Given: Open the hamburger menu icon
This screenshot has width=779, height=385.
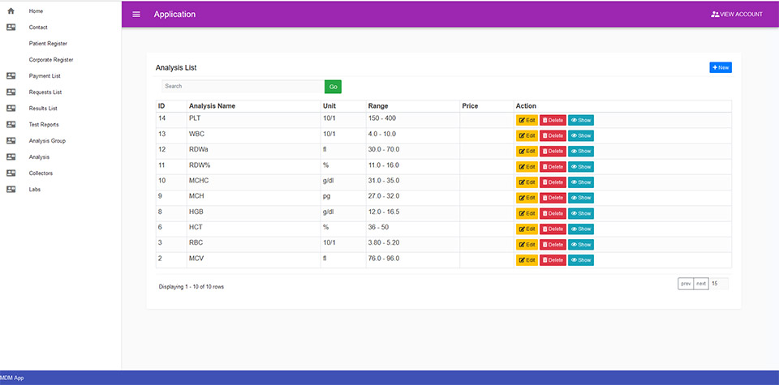Looking at the screenshot, I should (x=136, y=15).
